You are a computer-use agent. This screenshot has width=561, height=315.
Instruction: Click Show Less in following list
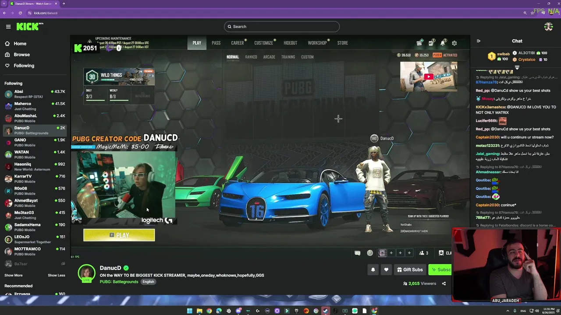[56, 275]
